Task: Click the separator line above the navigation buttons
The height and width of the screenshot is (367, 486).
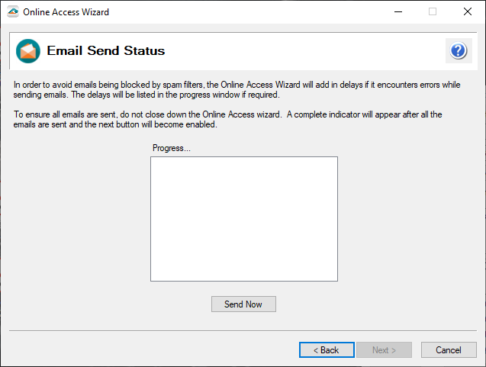Action: tap(243, 331)
